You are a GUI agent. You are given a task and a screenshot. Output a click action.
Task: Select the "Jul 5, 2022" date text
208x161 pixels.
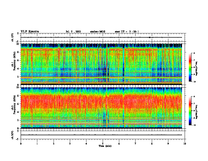pos(73,32)
